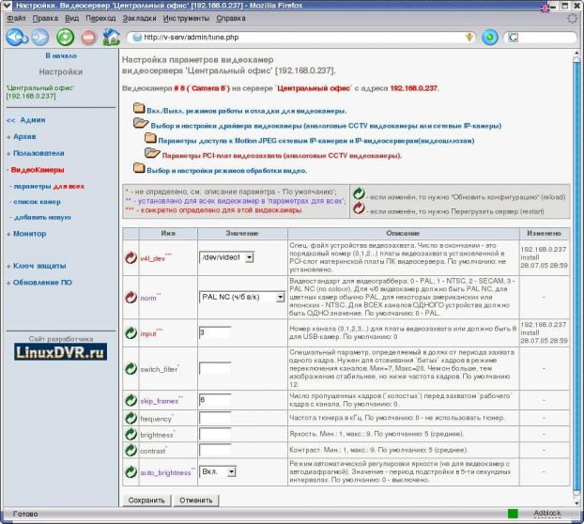
Task: Reload page with green refresh icon
Action: click(65, 38)
